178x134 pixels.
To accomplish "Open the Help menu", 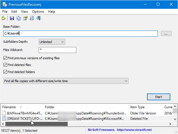I will coord(51,12).
